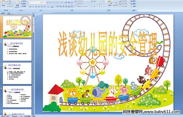Select the oval shape in shapes gallery
This screenshot has width=183, height=117.
104,1
